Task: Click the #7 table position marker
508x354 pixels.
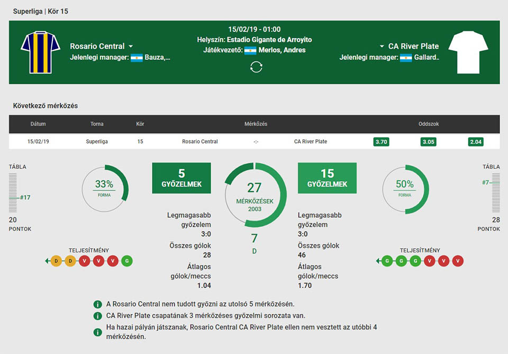Action: (x=485, y=183)
